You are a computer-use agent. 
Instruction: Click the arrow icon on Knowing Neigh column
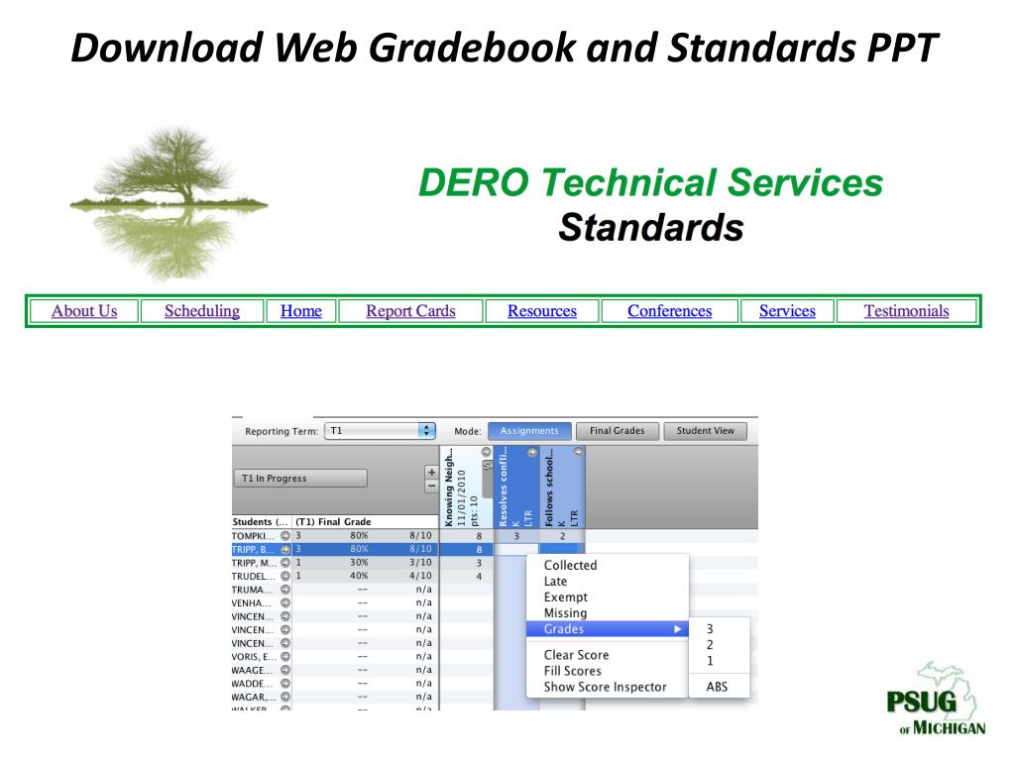point(486,452)
